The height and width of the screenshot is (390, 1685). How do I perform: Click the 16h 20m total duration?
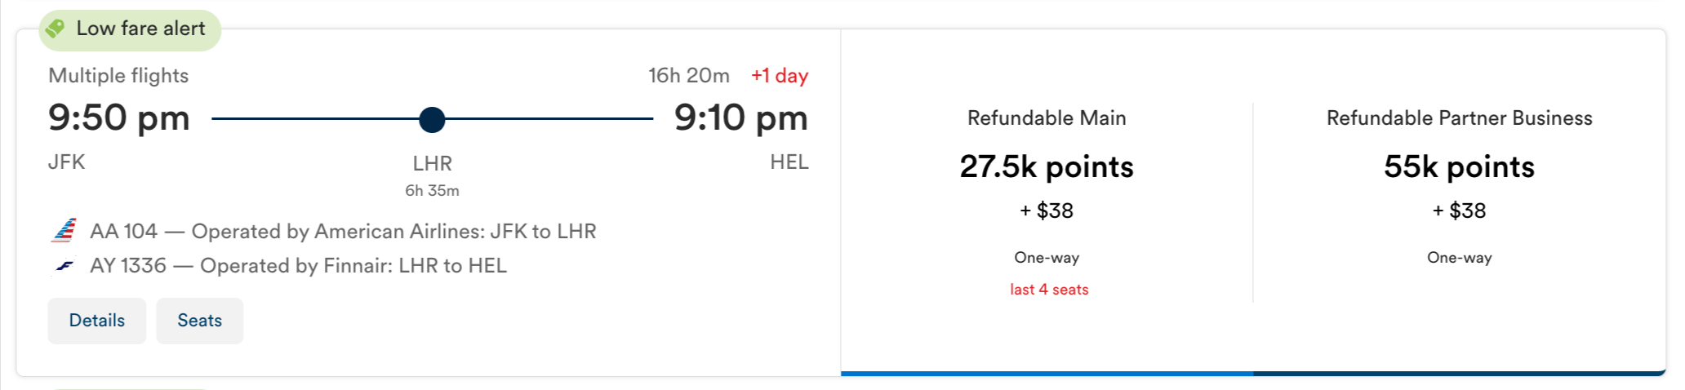[689, 76]
